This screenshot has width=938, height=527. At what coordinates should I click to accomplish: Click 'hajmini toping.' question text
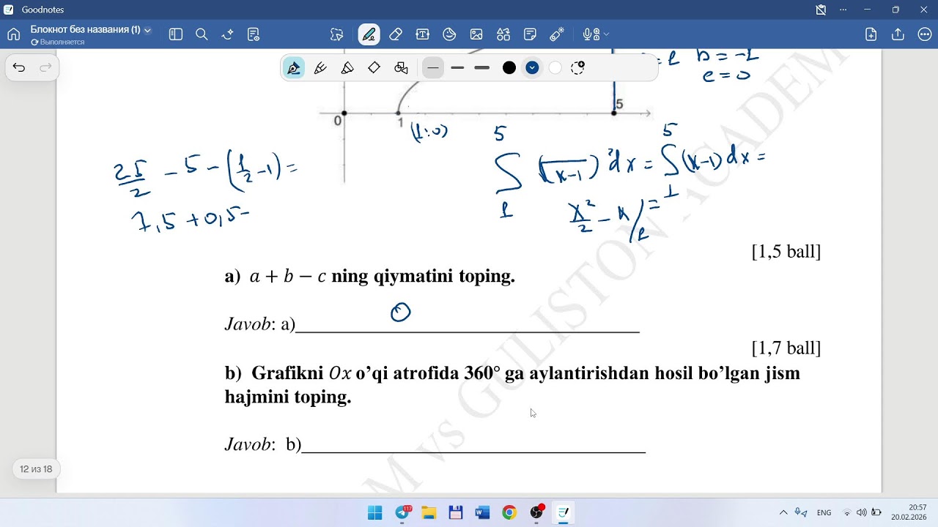click(x=288, y=397)
